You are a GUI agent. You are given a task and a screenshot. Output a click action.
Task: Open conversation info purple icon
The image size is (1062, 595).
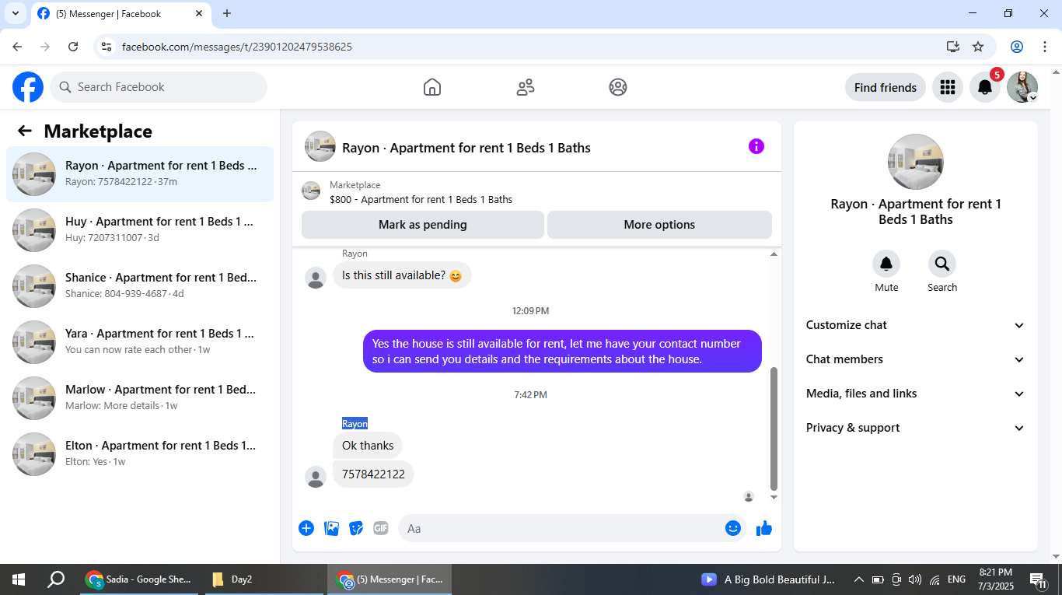(756, 146)
